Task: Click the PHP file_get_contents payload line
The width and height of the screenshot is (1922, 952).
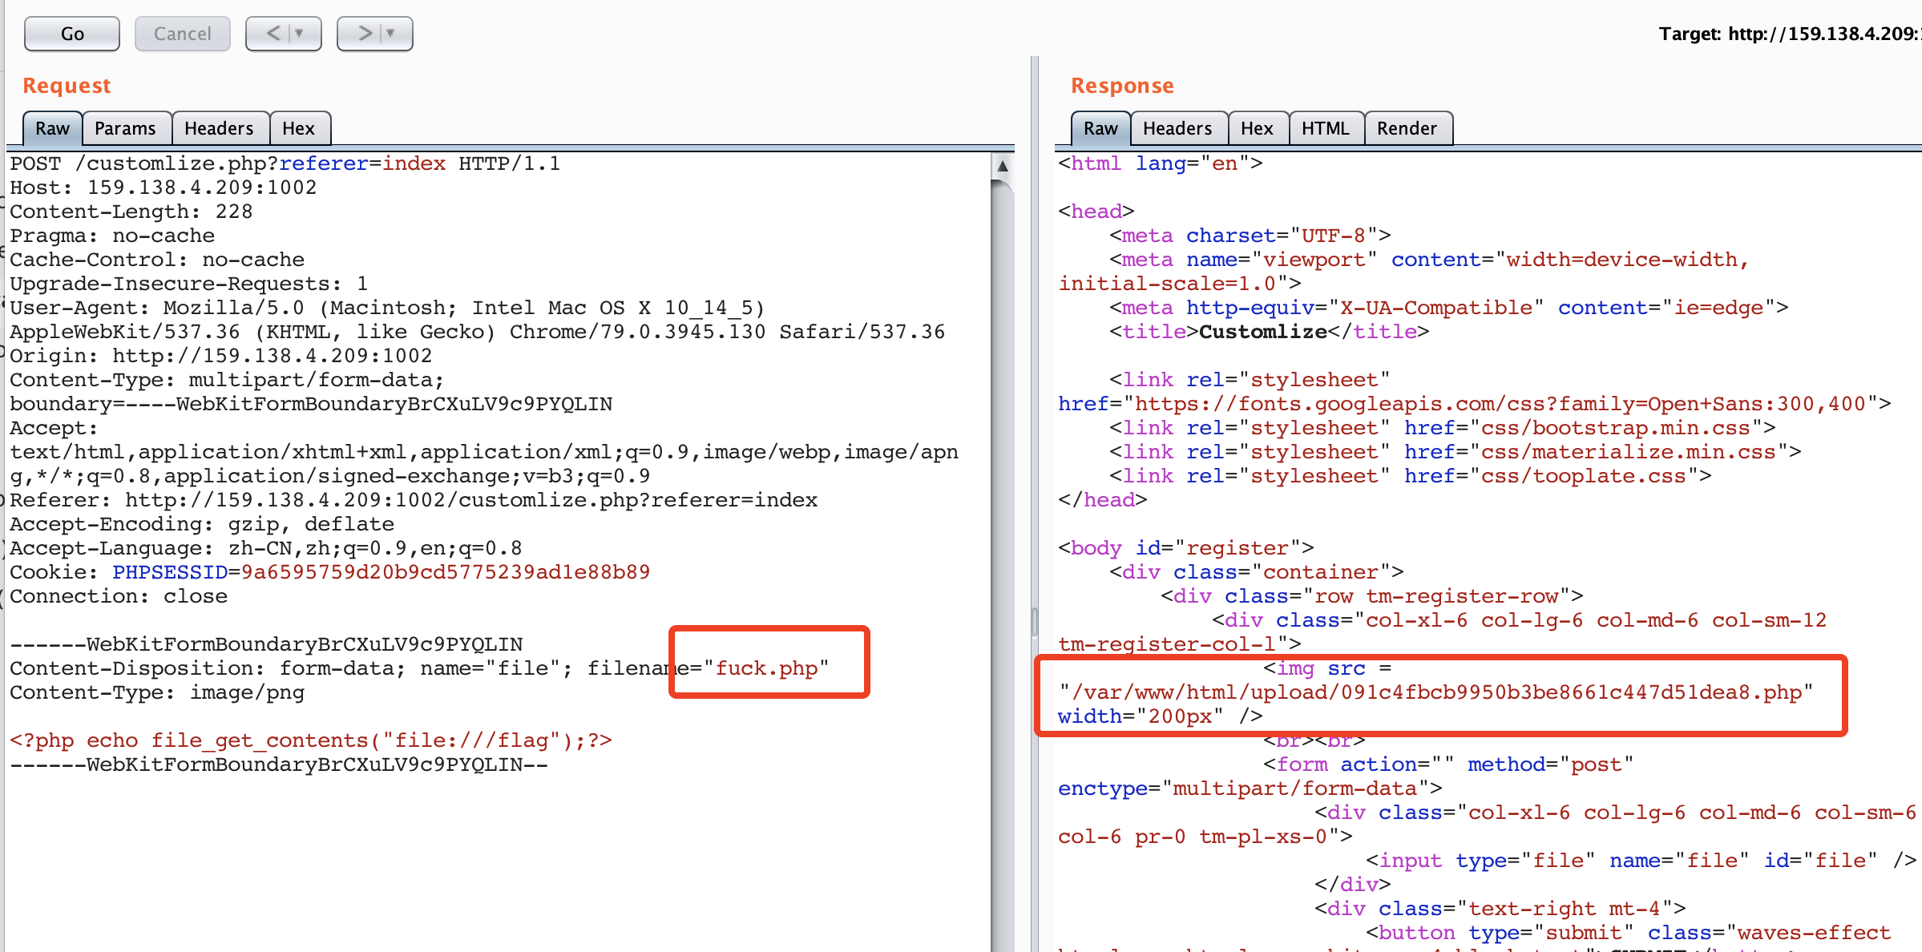Action: 310,740
